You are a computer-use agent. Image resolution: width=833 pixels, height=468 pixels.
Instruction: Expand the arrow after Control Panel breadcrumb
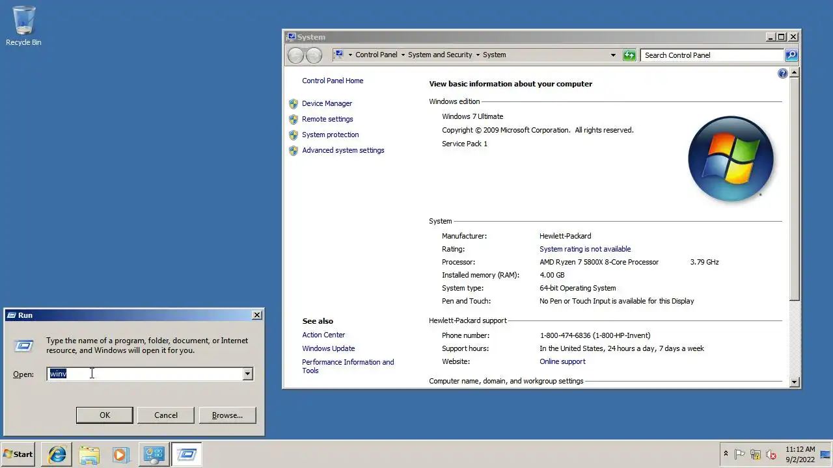coord(403,55)
